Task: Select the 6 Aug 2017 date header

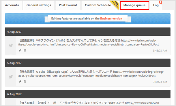Action: click(88, 94)
